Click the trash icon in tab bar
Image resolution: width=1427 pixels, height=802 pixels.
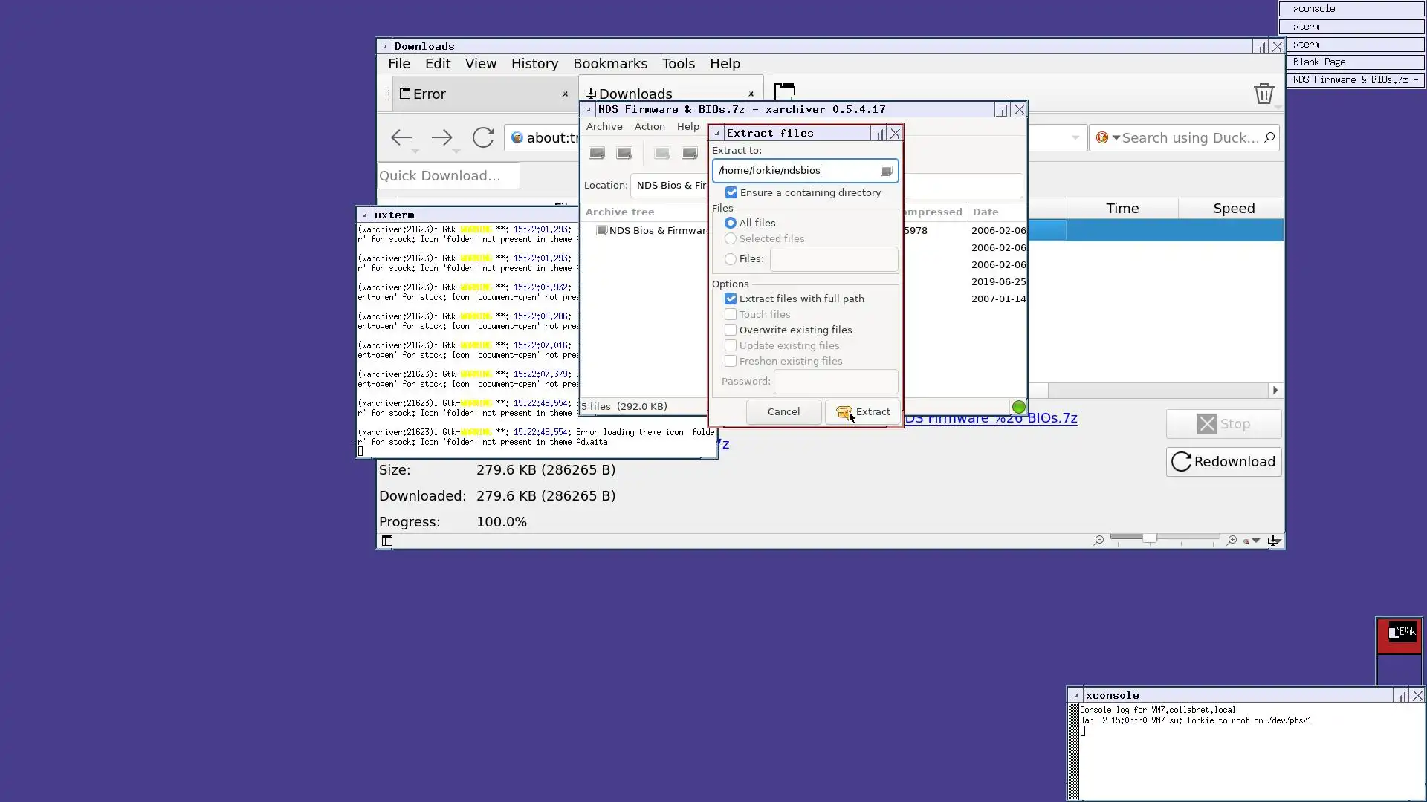tap(1263, 94)
